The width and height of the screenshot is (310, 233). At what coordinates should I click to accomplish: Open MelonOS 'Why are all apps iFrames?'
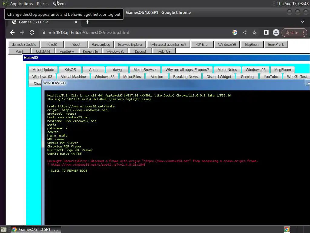187,70
